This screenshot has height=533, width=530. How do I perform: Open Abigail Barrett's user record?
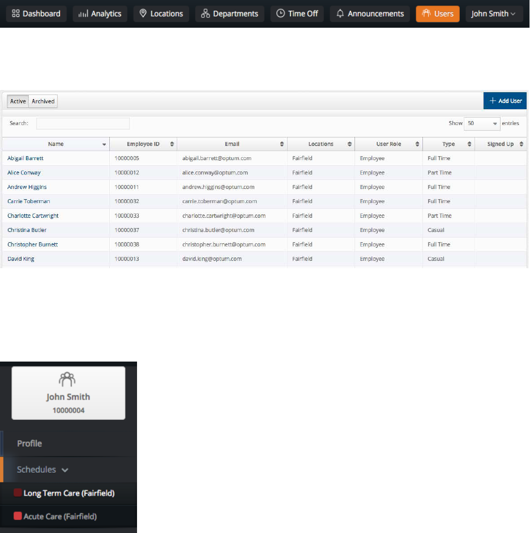[x=25, y=158]
